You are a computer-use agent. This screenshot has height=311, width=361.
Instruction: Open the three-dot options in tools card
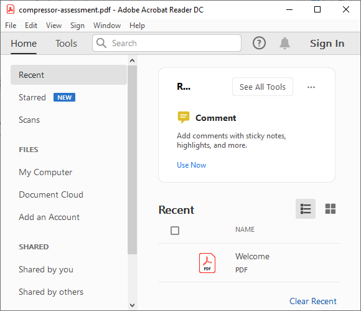[311, 87]
